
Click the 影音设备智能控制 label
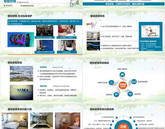139,117
